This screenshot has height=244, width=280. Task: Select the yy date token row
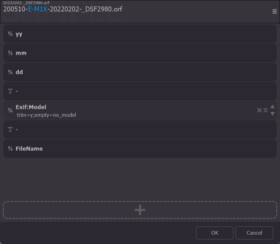tap(140, 34)
